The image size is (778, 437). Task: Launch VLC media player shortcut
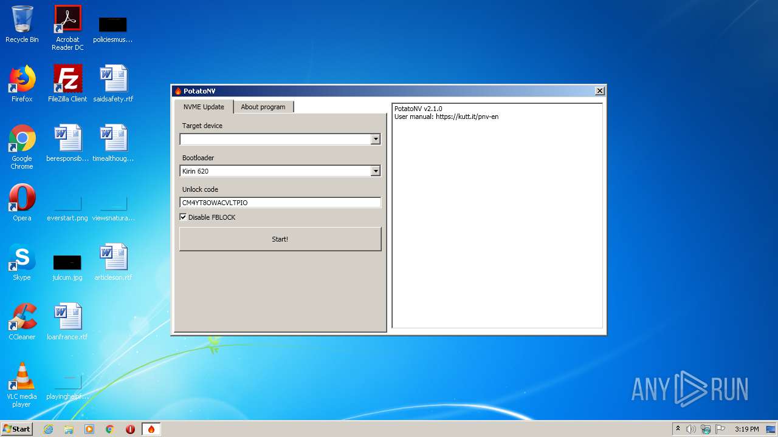pos(22,385)
